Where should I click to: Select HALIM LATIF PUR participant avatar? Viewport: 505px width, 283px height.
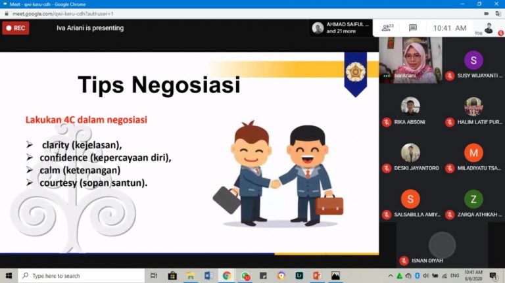[x=473, y=106]
